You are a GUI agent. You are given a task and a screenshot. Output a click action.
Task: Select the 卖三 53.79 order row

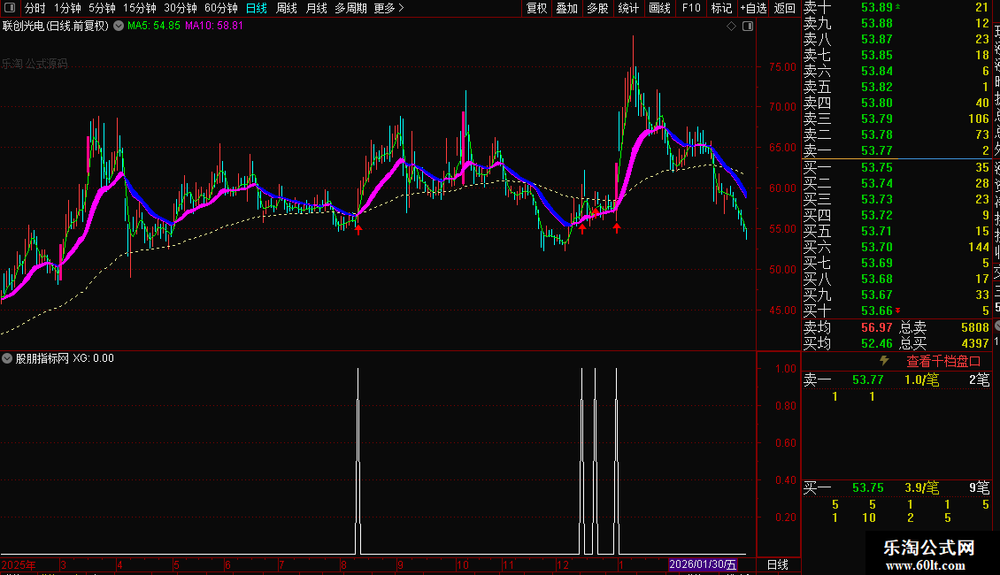896,119
